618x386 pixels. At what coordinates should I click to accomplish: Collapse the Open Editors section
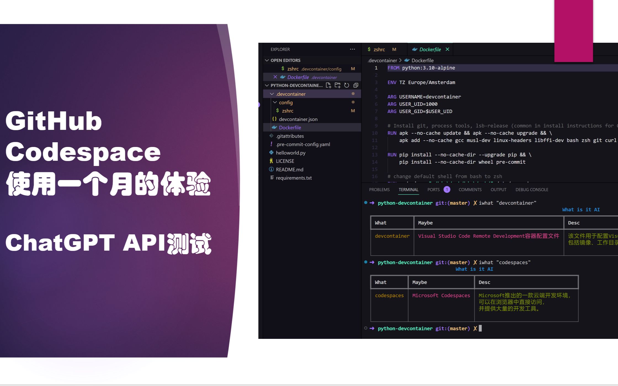click(x=267, y=60)
